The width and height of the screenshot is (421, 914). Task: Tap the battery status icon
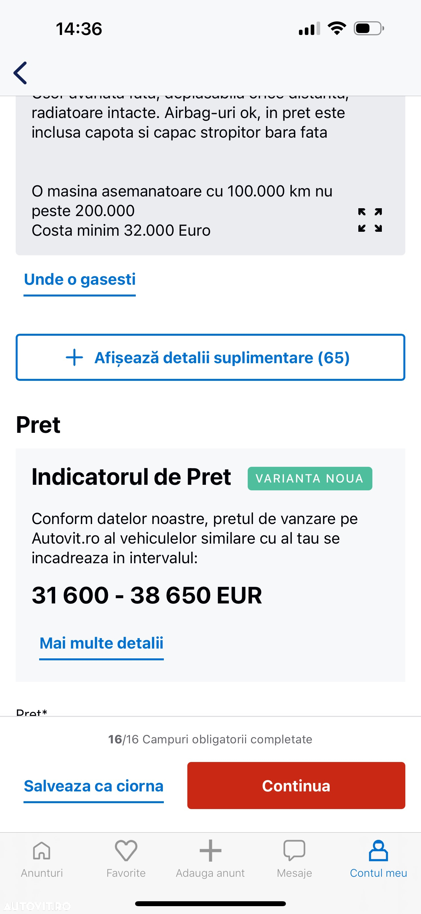click(x=369, y=28)
